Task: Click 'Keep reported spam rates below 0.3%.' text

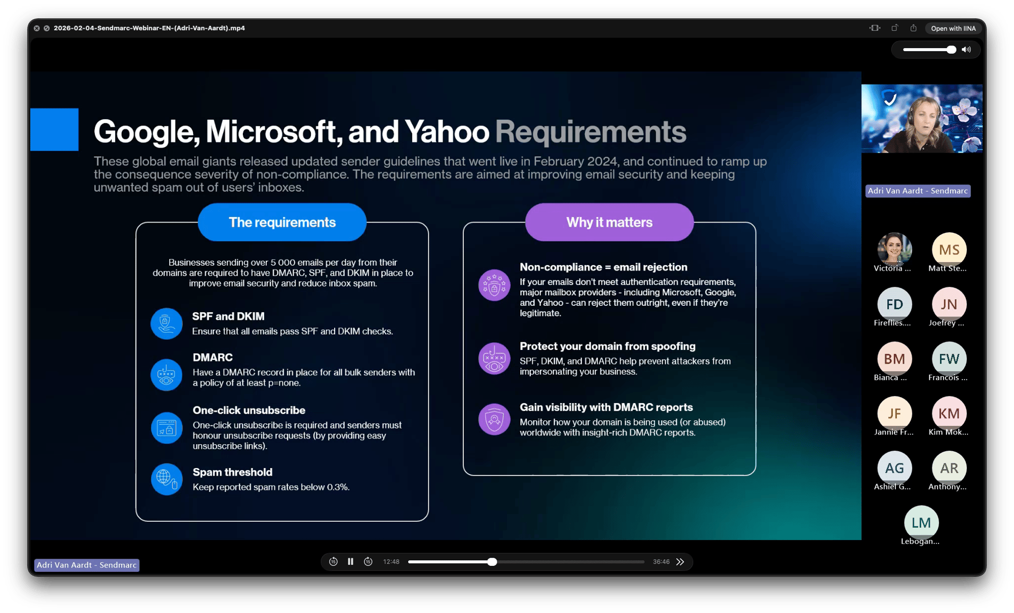Action: coord(271,487)
